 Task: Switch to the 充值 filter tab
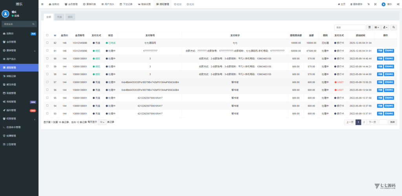59,17
